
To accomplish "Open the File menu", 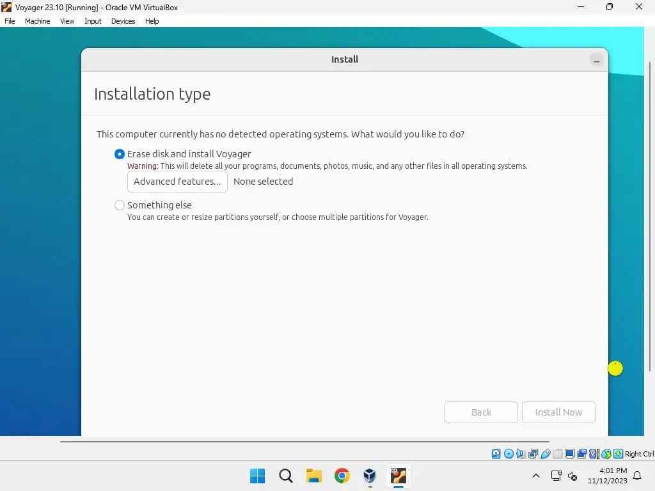I will click(x=10, y=21).
